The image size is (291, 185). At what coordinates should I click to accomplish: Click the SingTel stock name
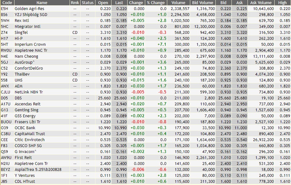[x=21, y=33]
